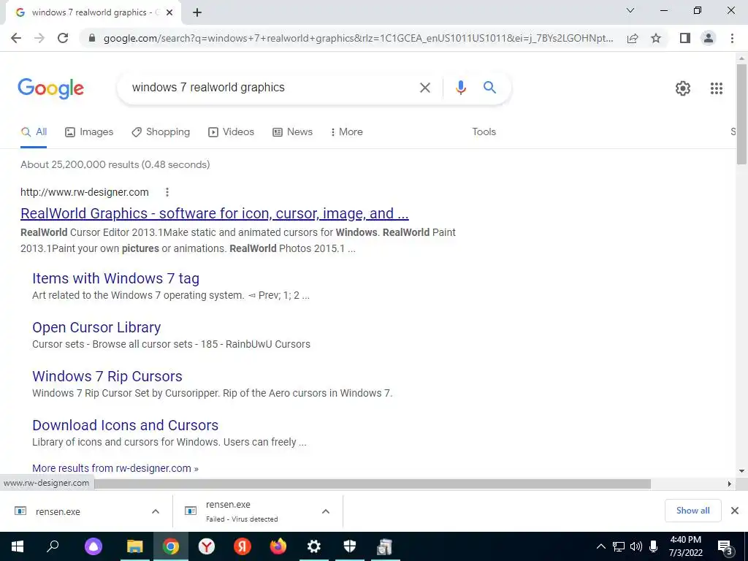
Task: Open Windows taskbar search
Action: tap(53, 546)
